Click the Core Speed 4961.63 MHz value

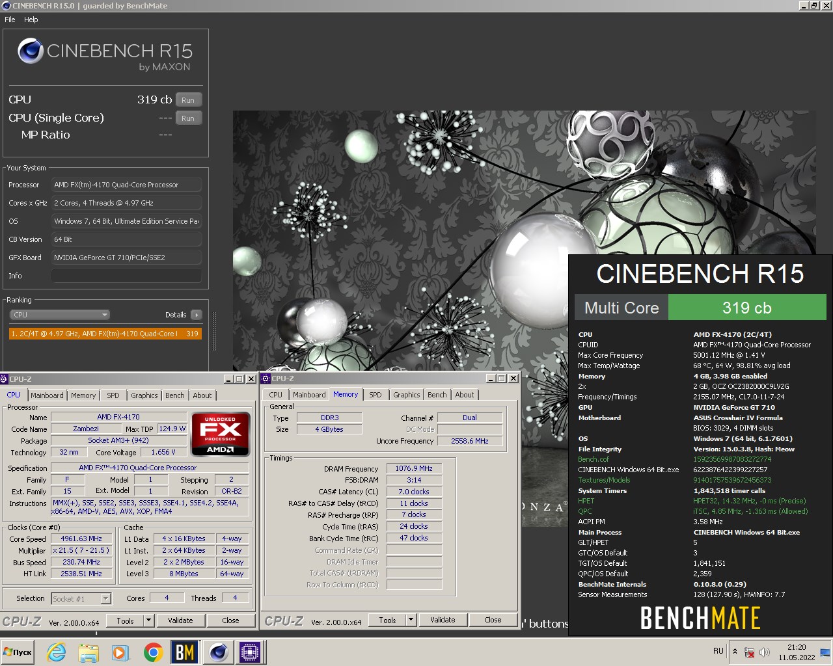81,539
